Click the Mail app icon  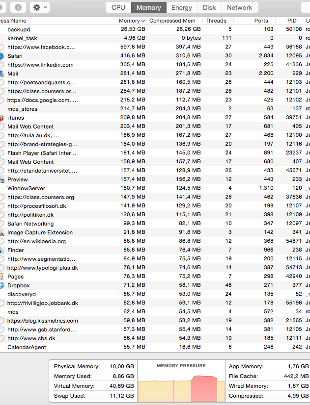click(1, 74)
